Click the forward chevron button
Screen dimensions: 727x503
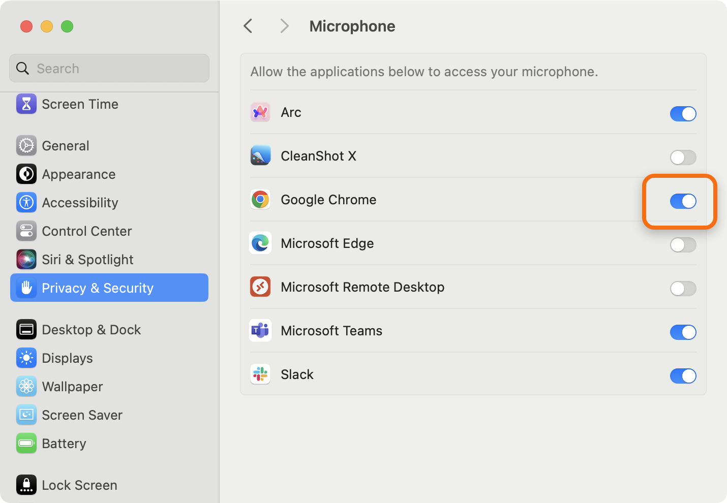pos(284,26)
